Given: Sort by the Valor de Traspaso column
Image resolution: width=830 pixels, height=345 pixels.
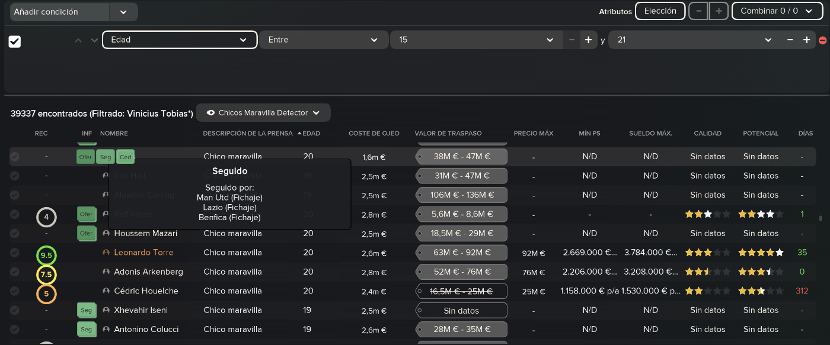Looking at the screenshot, I should point(448,134).
